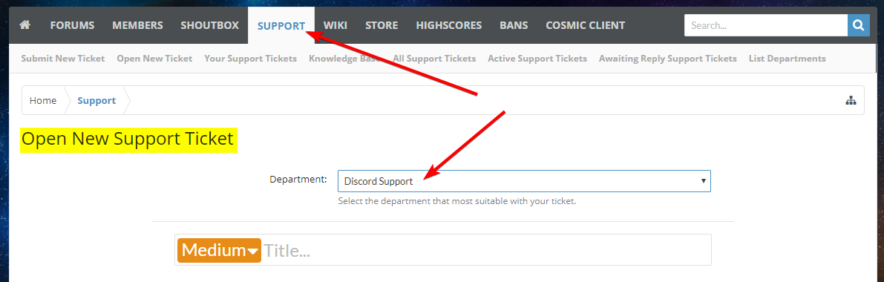
Task: View the Bans page
Action: (514, 25)
